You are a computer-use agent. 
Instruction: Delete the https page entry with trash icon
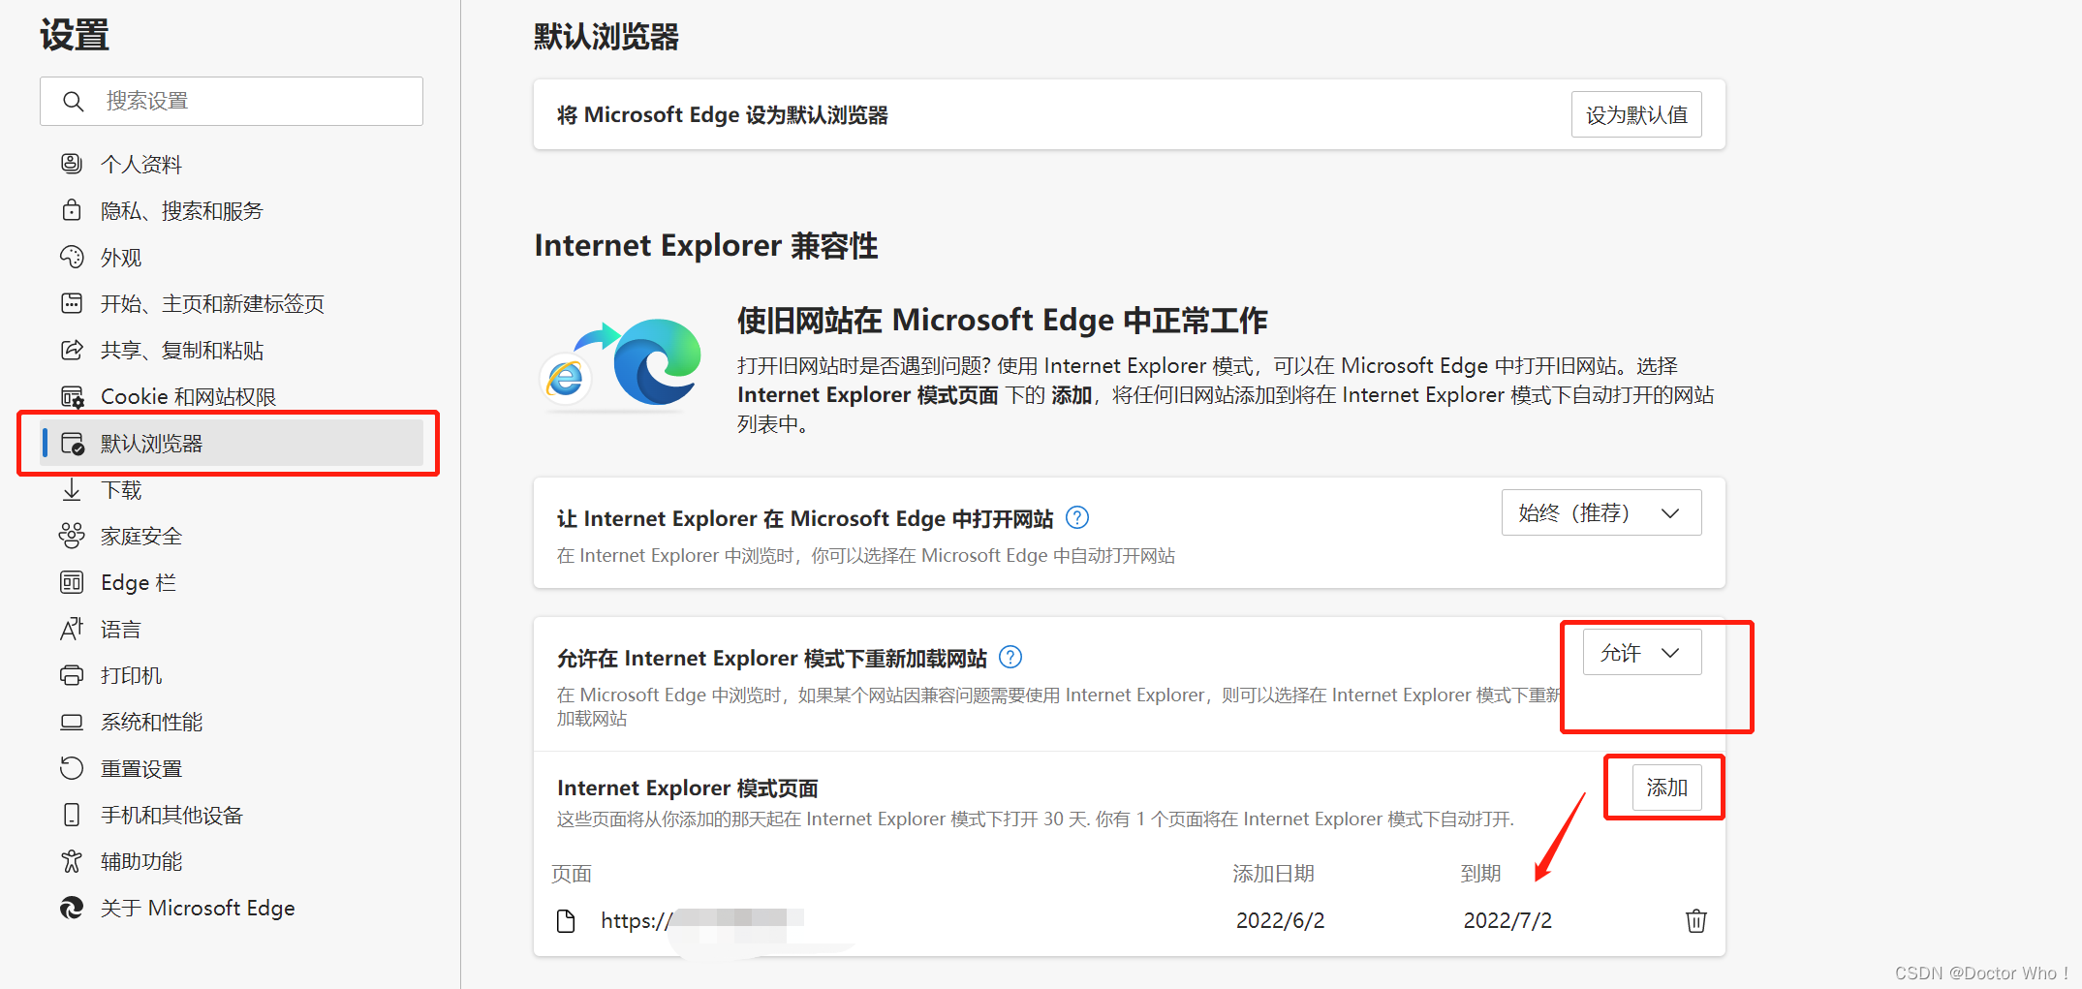pos(1696,920)
